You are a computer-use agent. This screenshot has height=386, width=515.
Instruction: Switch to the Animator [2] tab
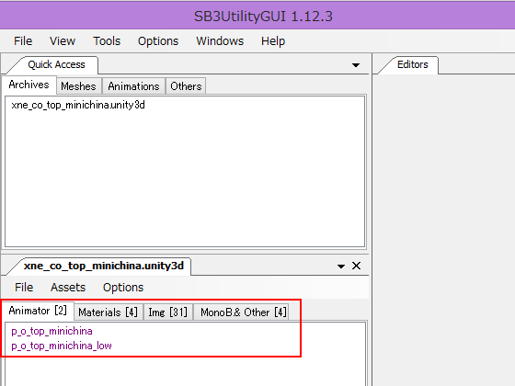[x=38, y=311]
